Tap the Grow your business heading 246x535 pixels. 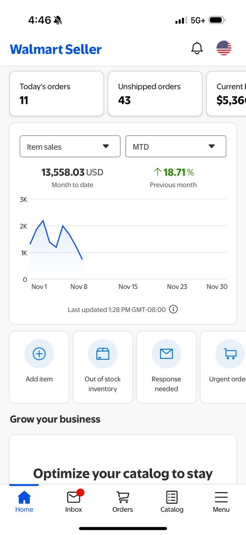(x=55, y=419)
